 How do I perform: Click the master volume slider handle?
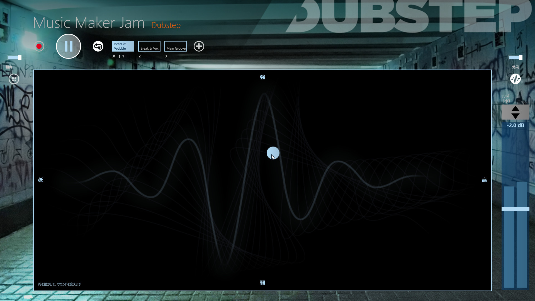point(515,209)
